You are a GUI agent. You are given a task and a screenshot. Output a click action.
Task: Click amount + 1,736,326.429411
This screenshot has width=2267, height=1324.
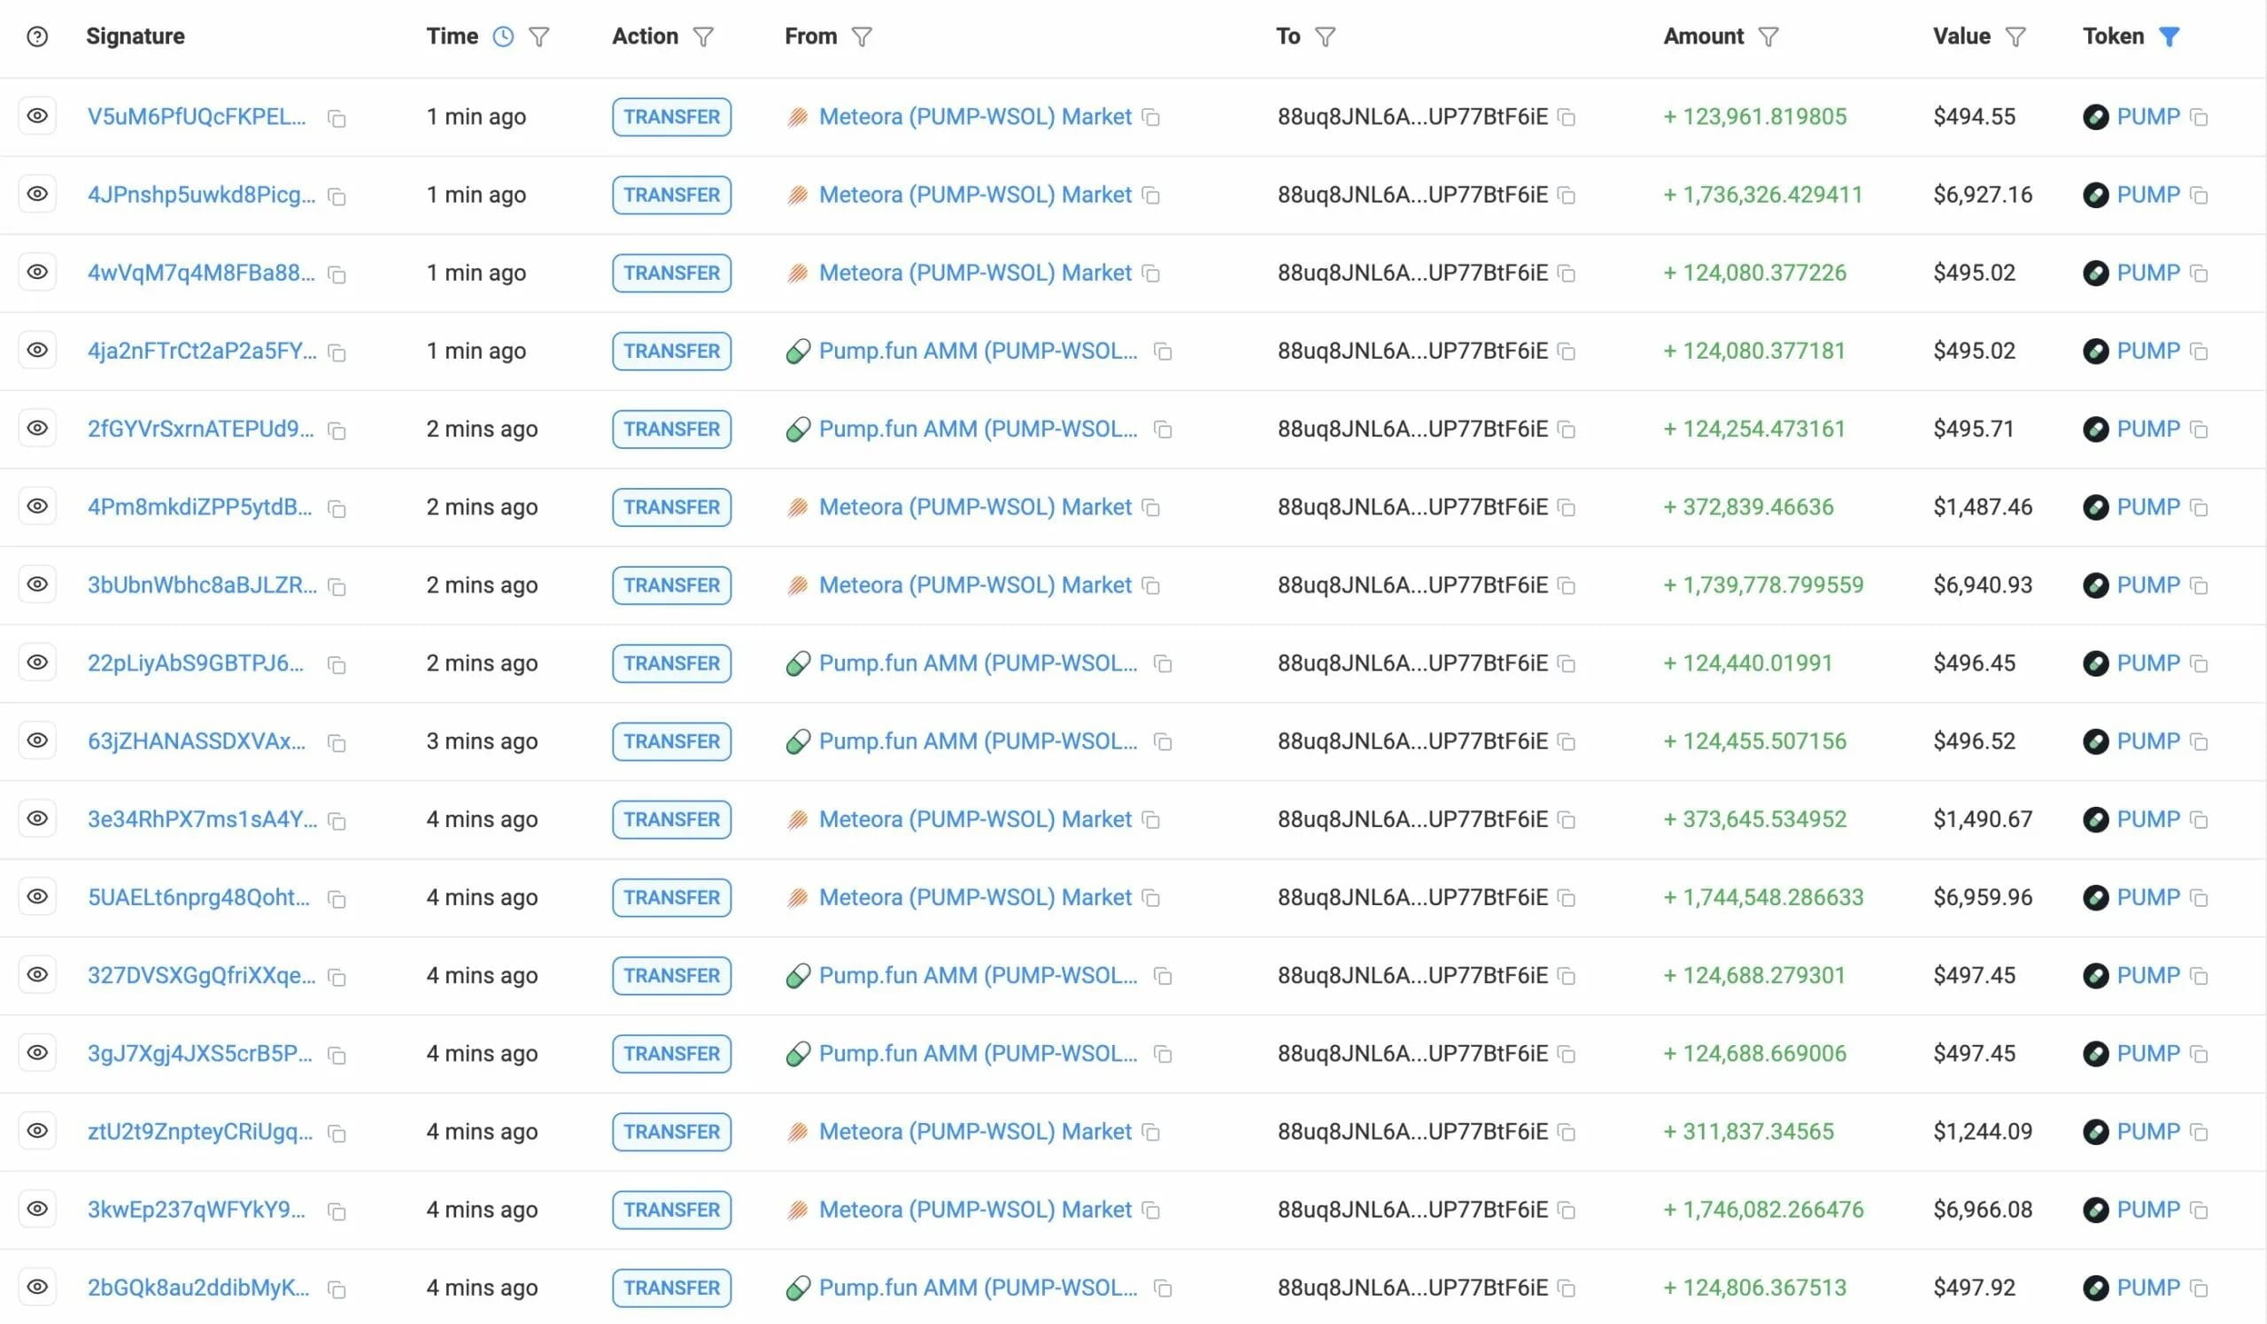[x=1762, y=194]
